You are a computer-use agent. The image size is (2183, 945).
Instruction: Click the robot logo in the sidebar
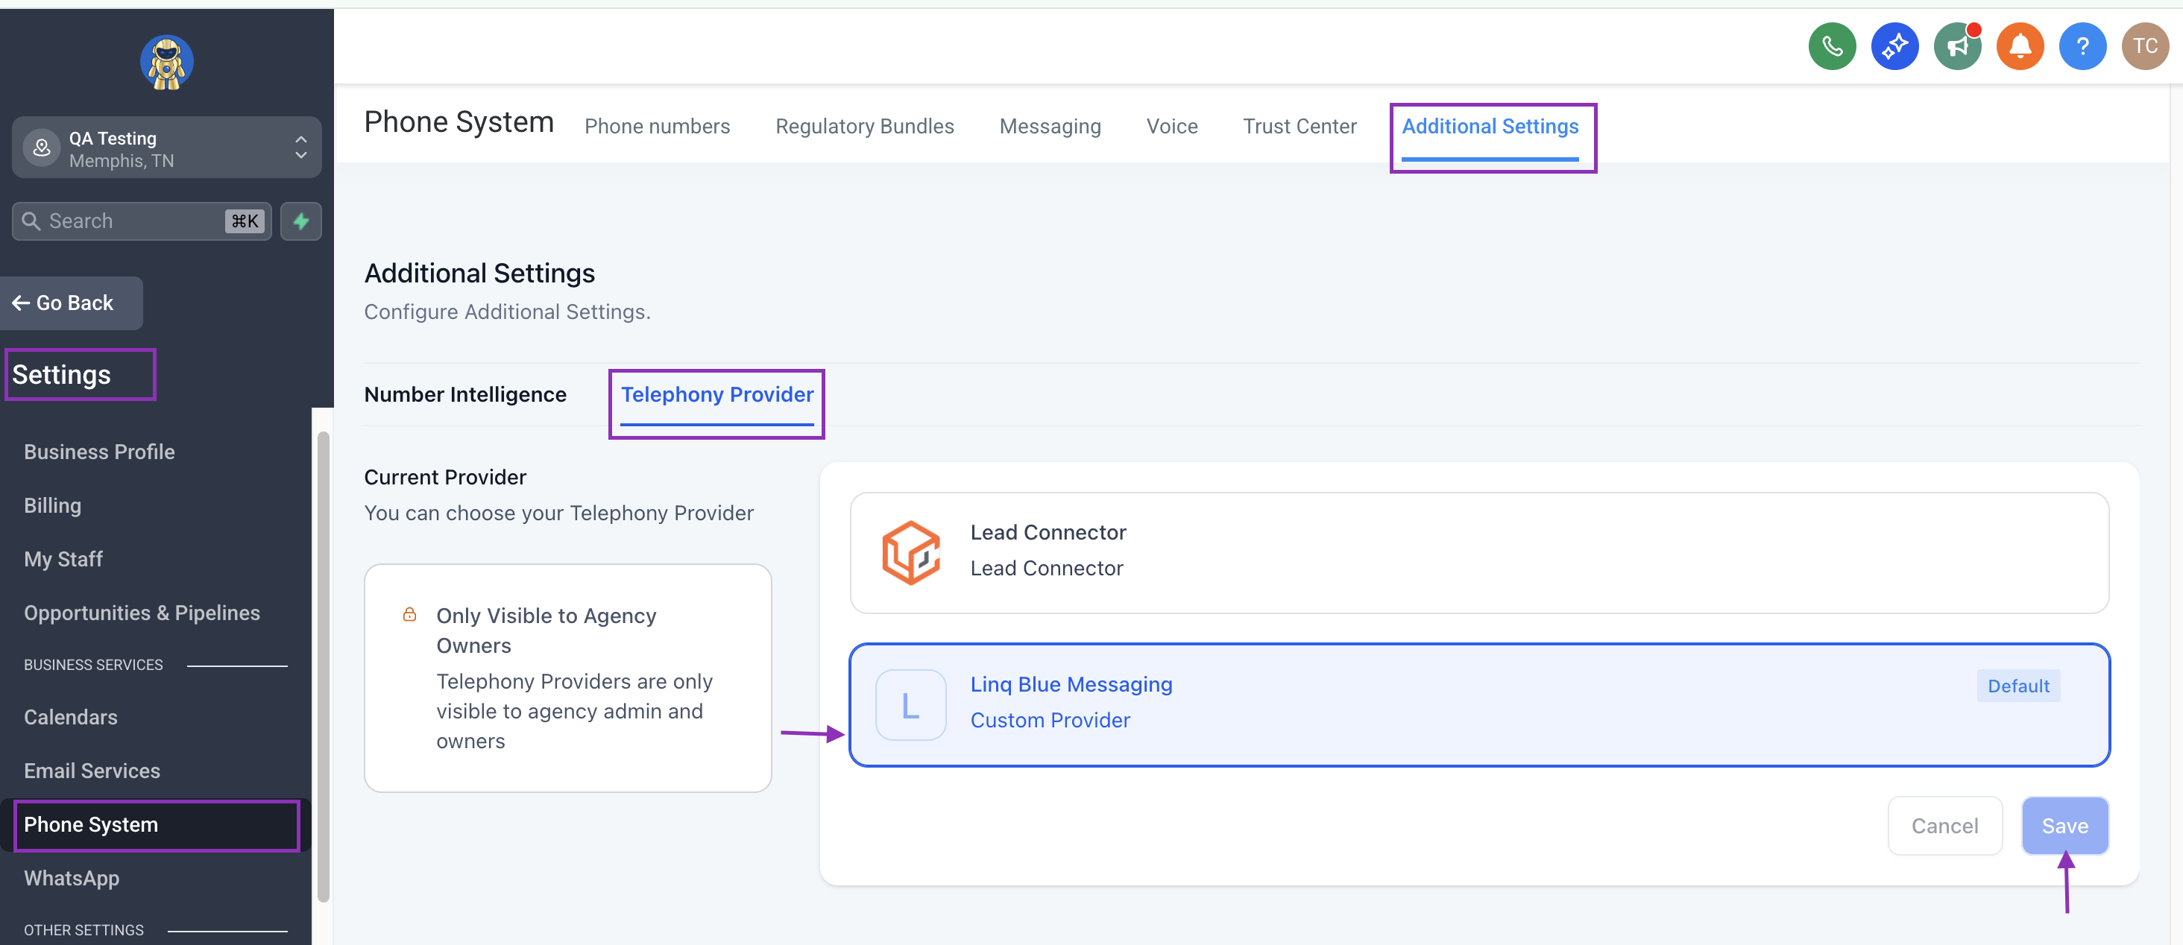coord(167,62)
